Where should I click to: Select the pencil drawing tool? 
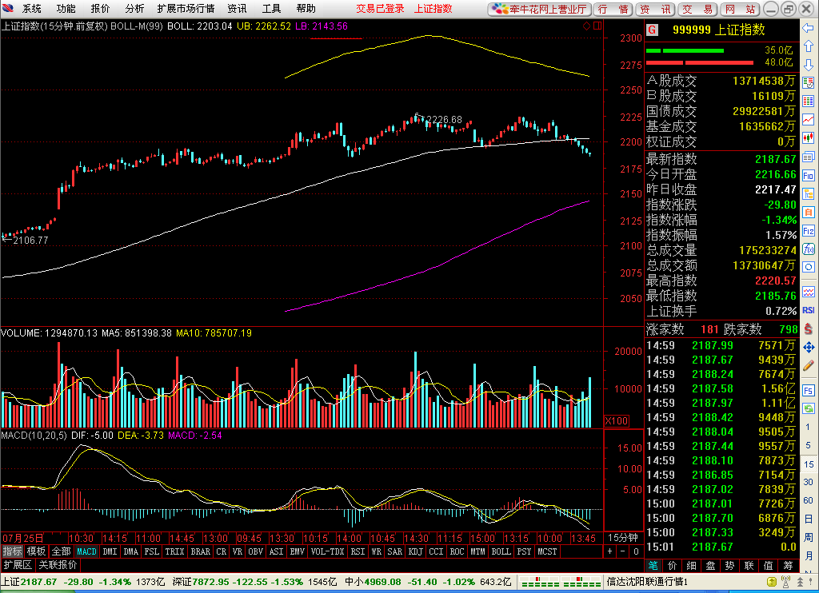pyautogui.click(x=809, y=365)
